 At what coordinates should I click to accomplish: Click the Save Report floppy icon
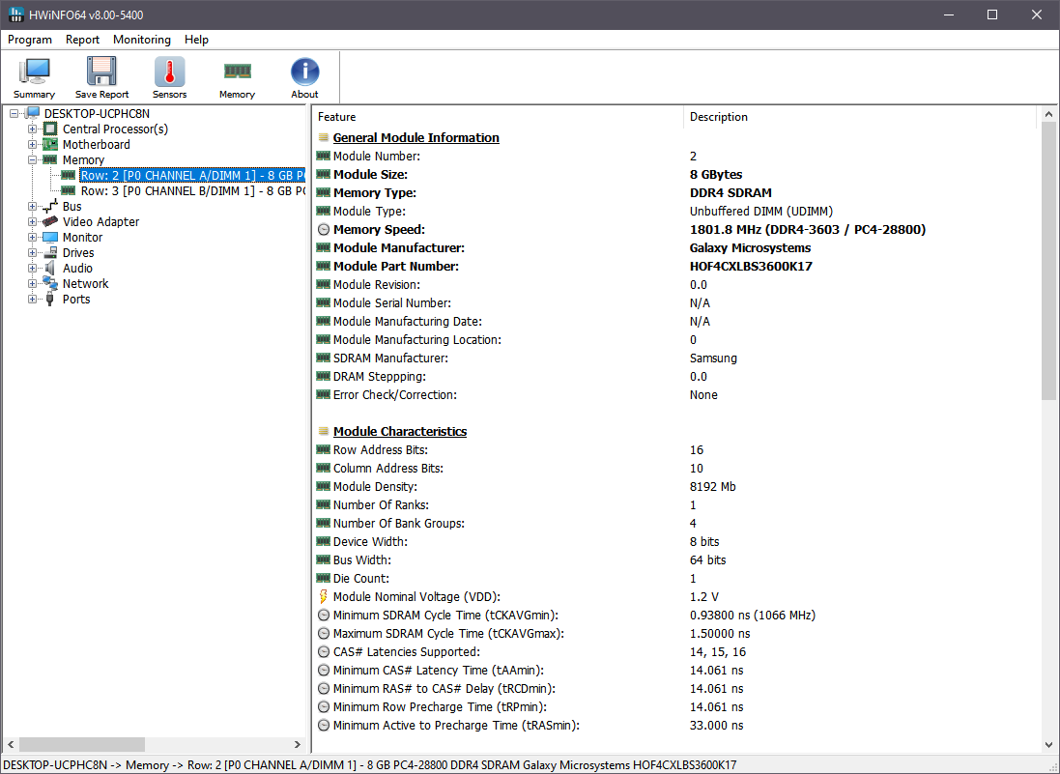coord(101,72)
